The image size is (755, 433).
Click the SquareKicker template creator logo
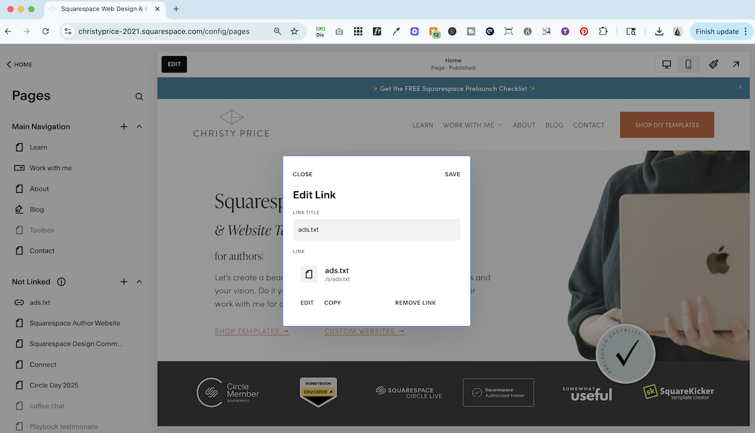tap(678, 393)
